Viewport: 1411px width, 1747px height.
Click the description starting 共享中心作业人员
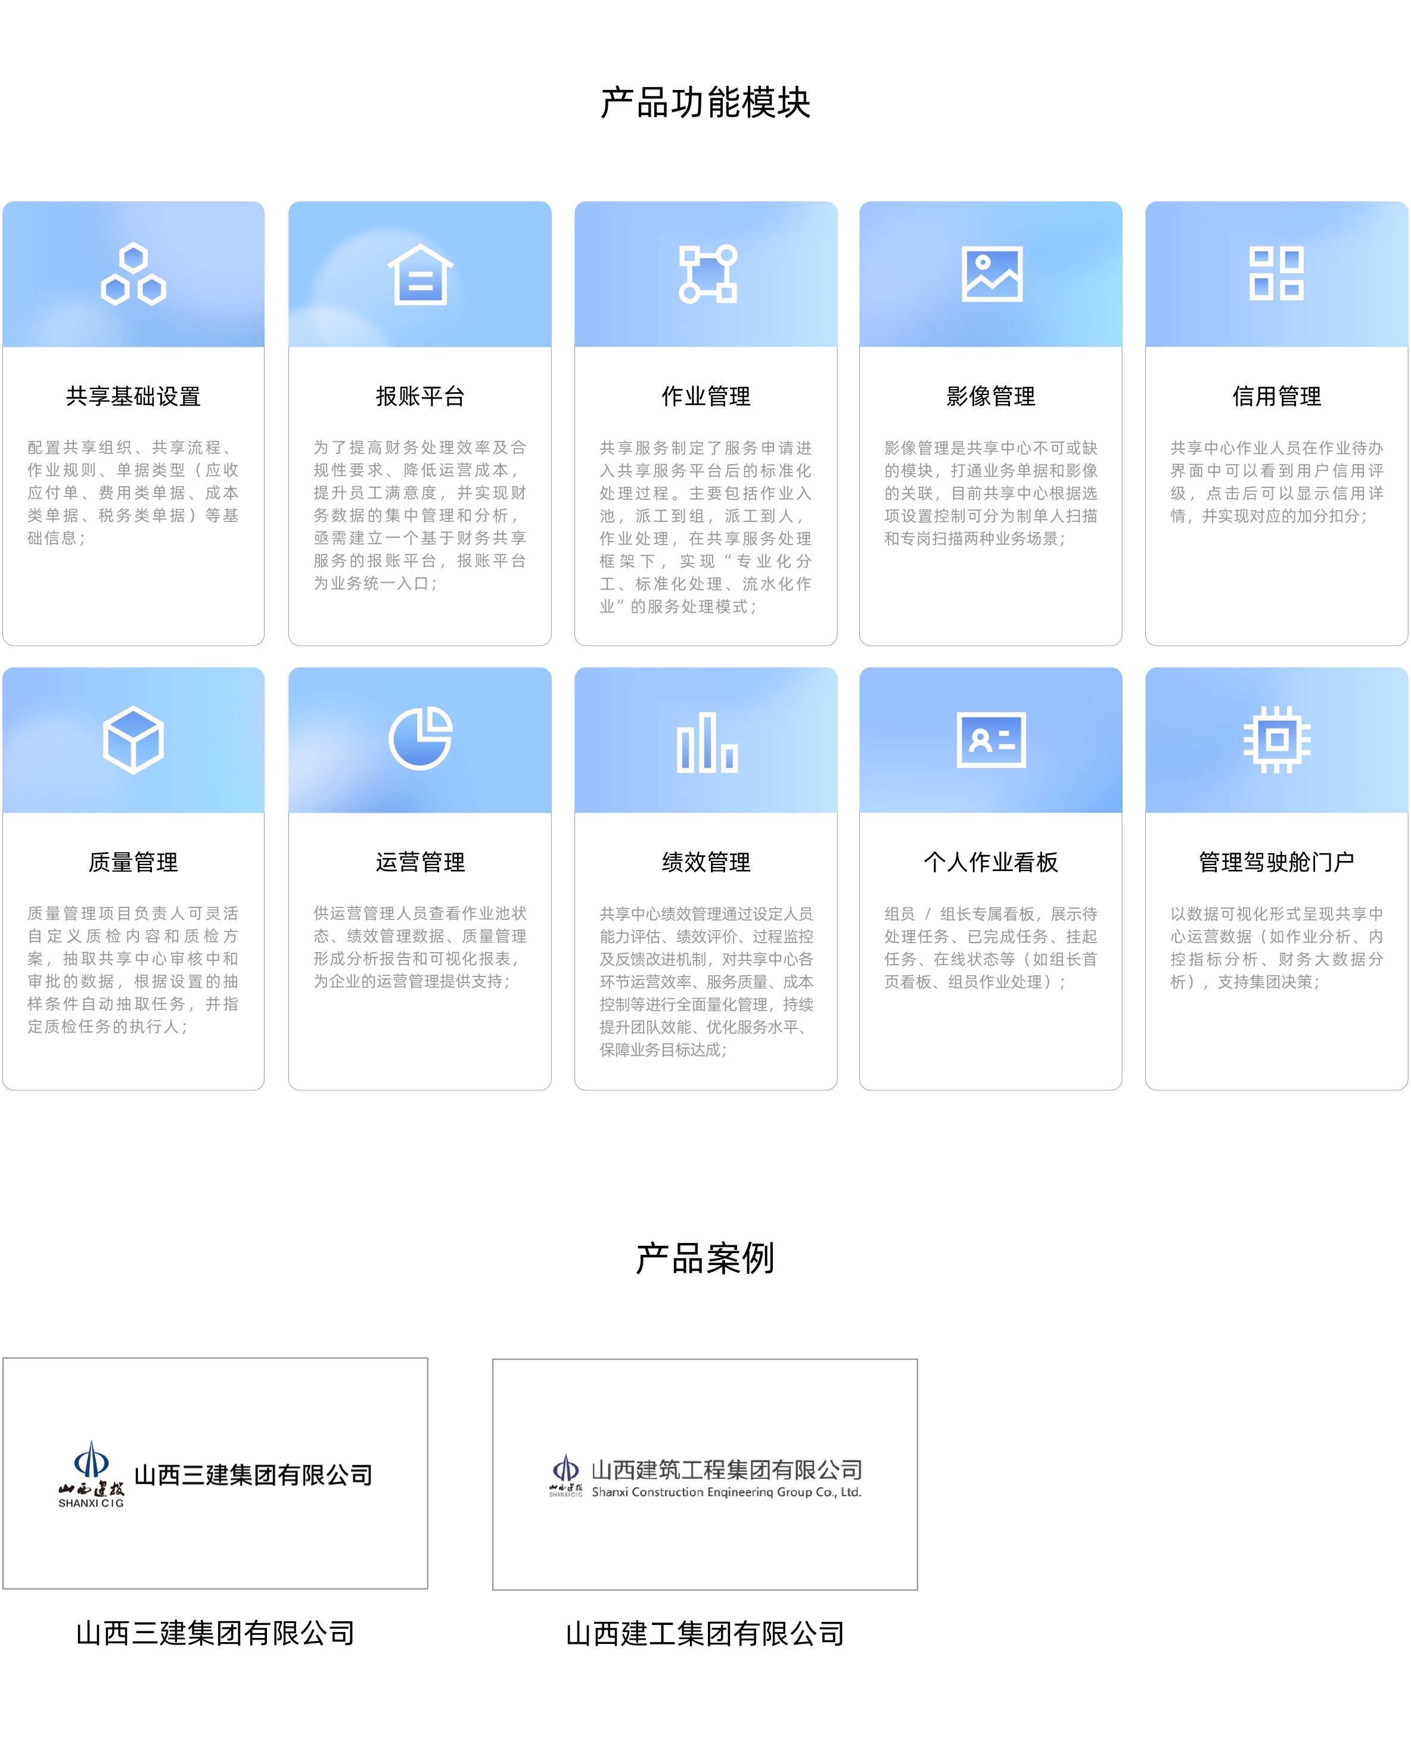[1277, 482]
